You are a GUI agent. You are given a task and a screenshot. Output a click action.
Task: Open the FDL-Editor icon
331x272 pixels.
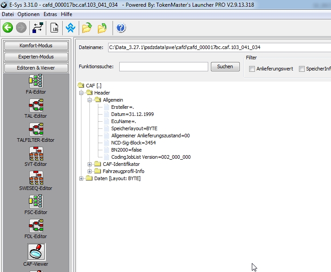pyautogui.click(x=36, y=226)
